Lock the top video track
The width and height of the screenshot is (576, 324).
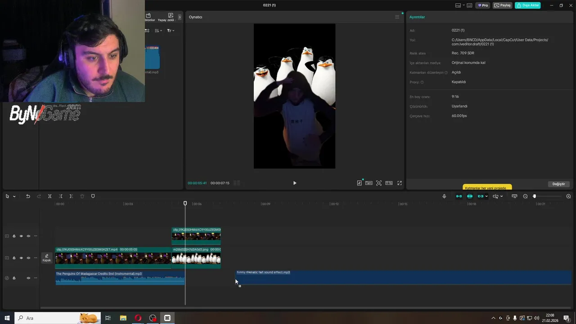(x=14, y=236)
